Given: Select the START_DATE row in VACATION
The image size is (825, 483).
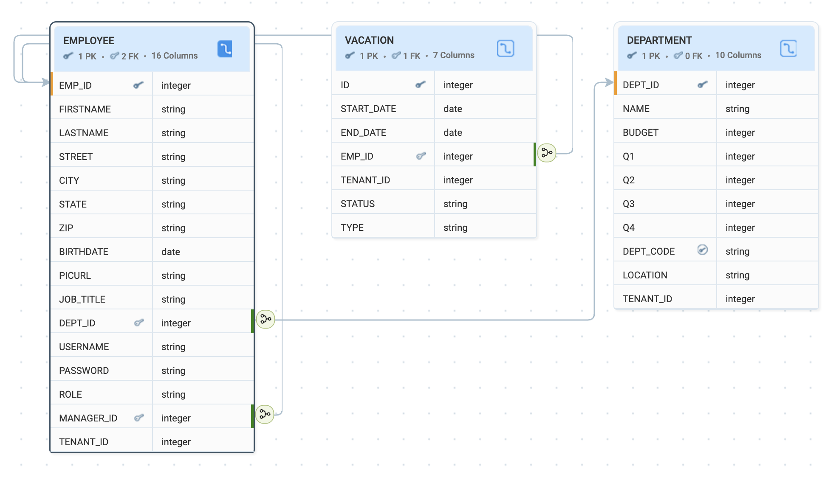Looking at the screenshot, I should coord(382,108).
